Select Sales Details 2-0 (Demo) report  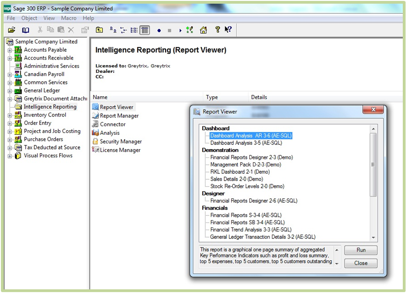[x=237, y=179]
